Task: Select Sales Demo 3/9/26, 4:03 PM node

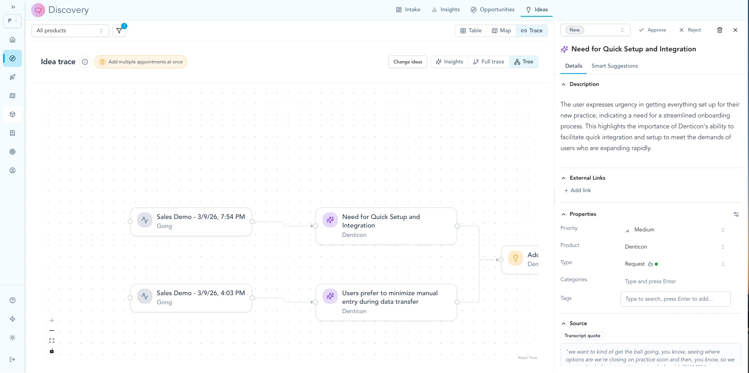Action: point(191,298)
